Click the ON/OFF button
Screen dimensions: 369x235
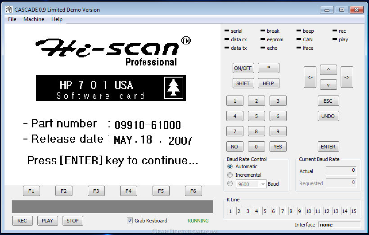pos(243,68)
